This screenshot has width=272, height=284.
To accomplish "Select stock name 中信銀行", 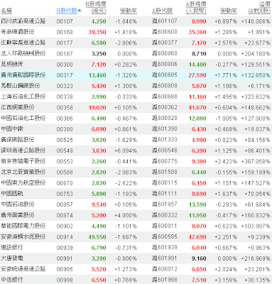I will (12, 280).
